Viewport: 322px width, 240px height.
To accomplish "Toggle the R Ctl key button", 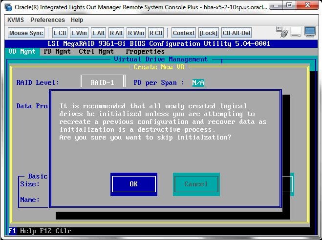I will pyautogui.click(x=156, y=33).
